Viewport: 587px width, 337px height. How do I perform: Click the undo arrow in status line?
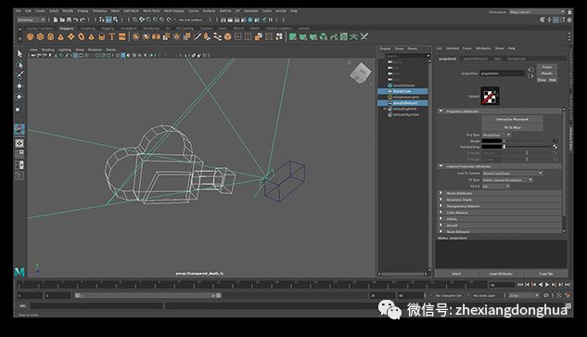[x=76, y=19]
